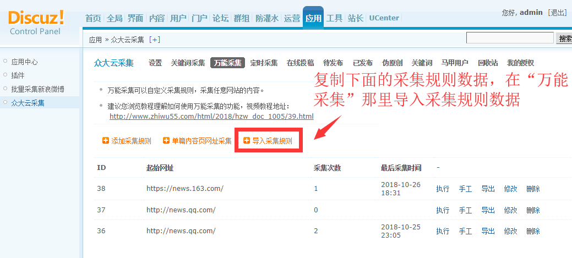Switch to the 待发布 tab
This screenshot has height=258, width=572.
[333, 63]
